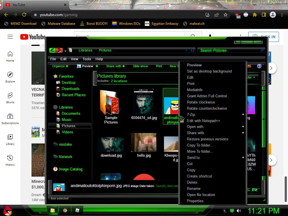This screenshot has height=216, width=288.
Task: Choose Delete from the context menu
Action: tap(192, 182)
